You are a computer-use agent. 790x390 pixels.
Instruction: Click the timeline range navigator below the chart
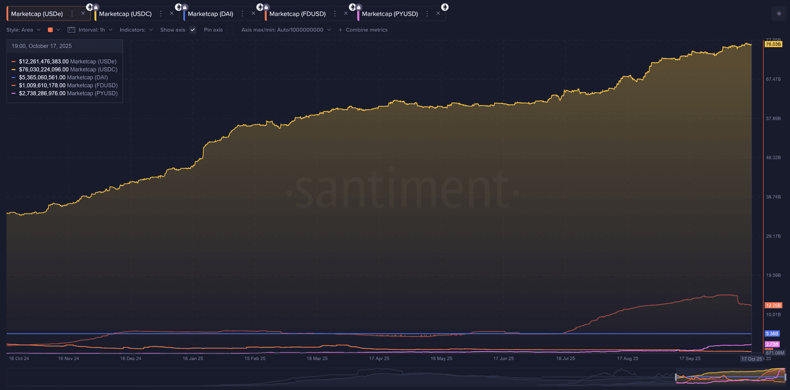[x=730, y=377]
